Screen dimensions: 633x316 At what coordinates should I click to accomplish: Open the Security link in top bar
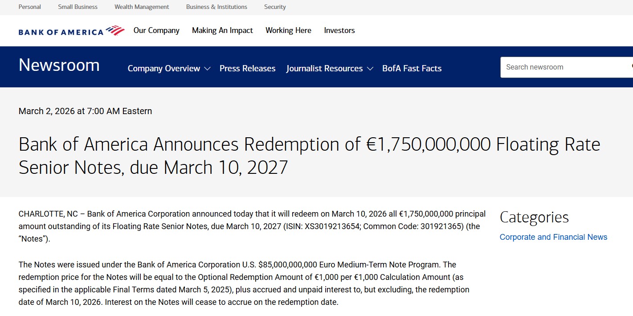[x=275, y=7]
